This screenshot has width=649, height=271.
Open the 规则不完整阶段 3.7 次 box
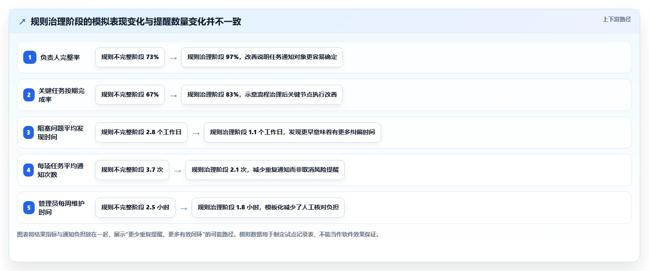(x=132, y=170)
